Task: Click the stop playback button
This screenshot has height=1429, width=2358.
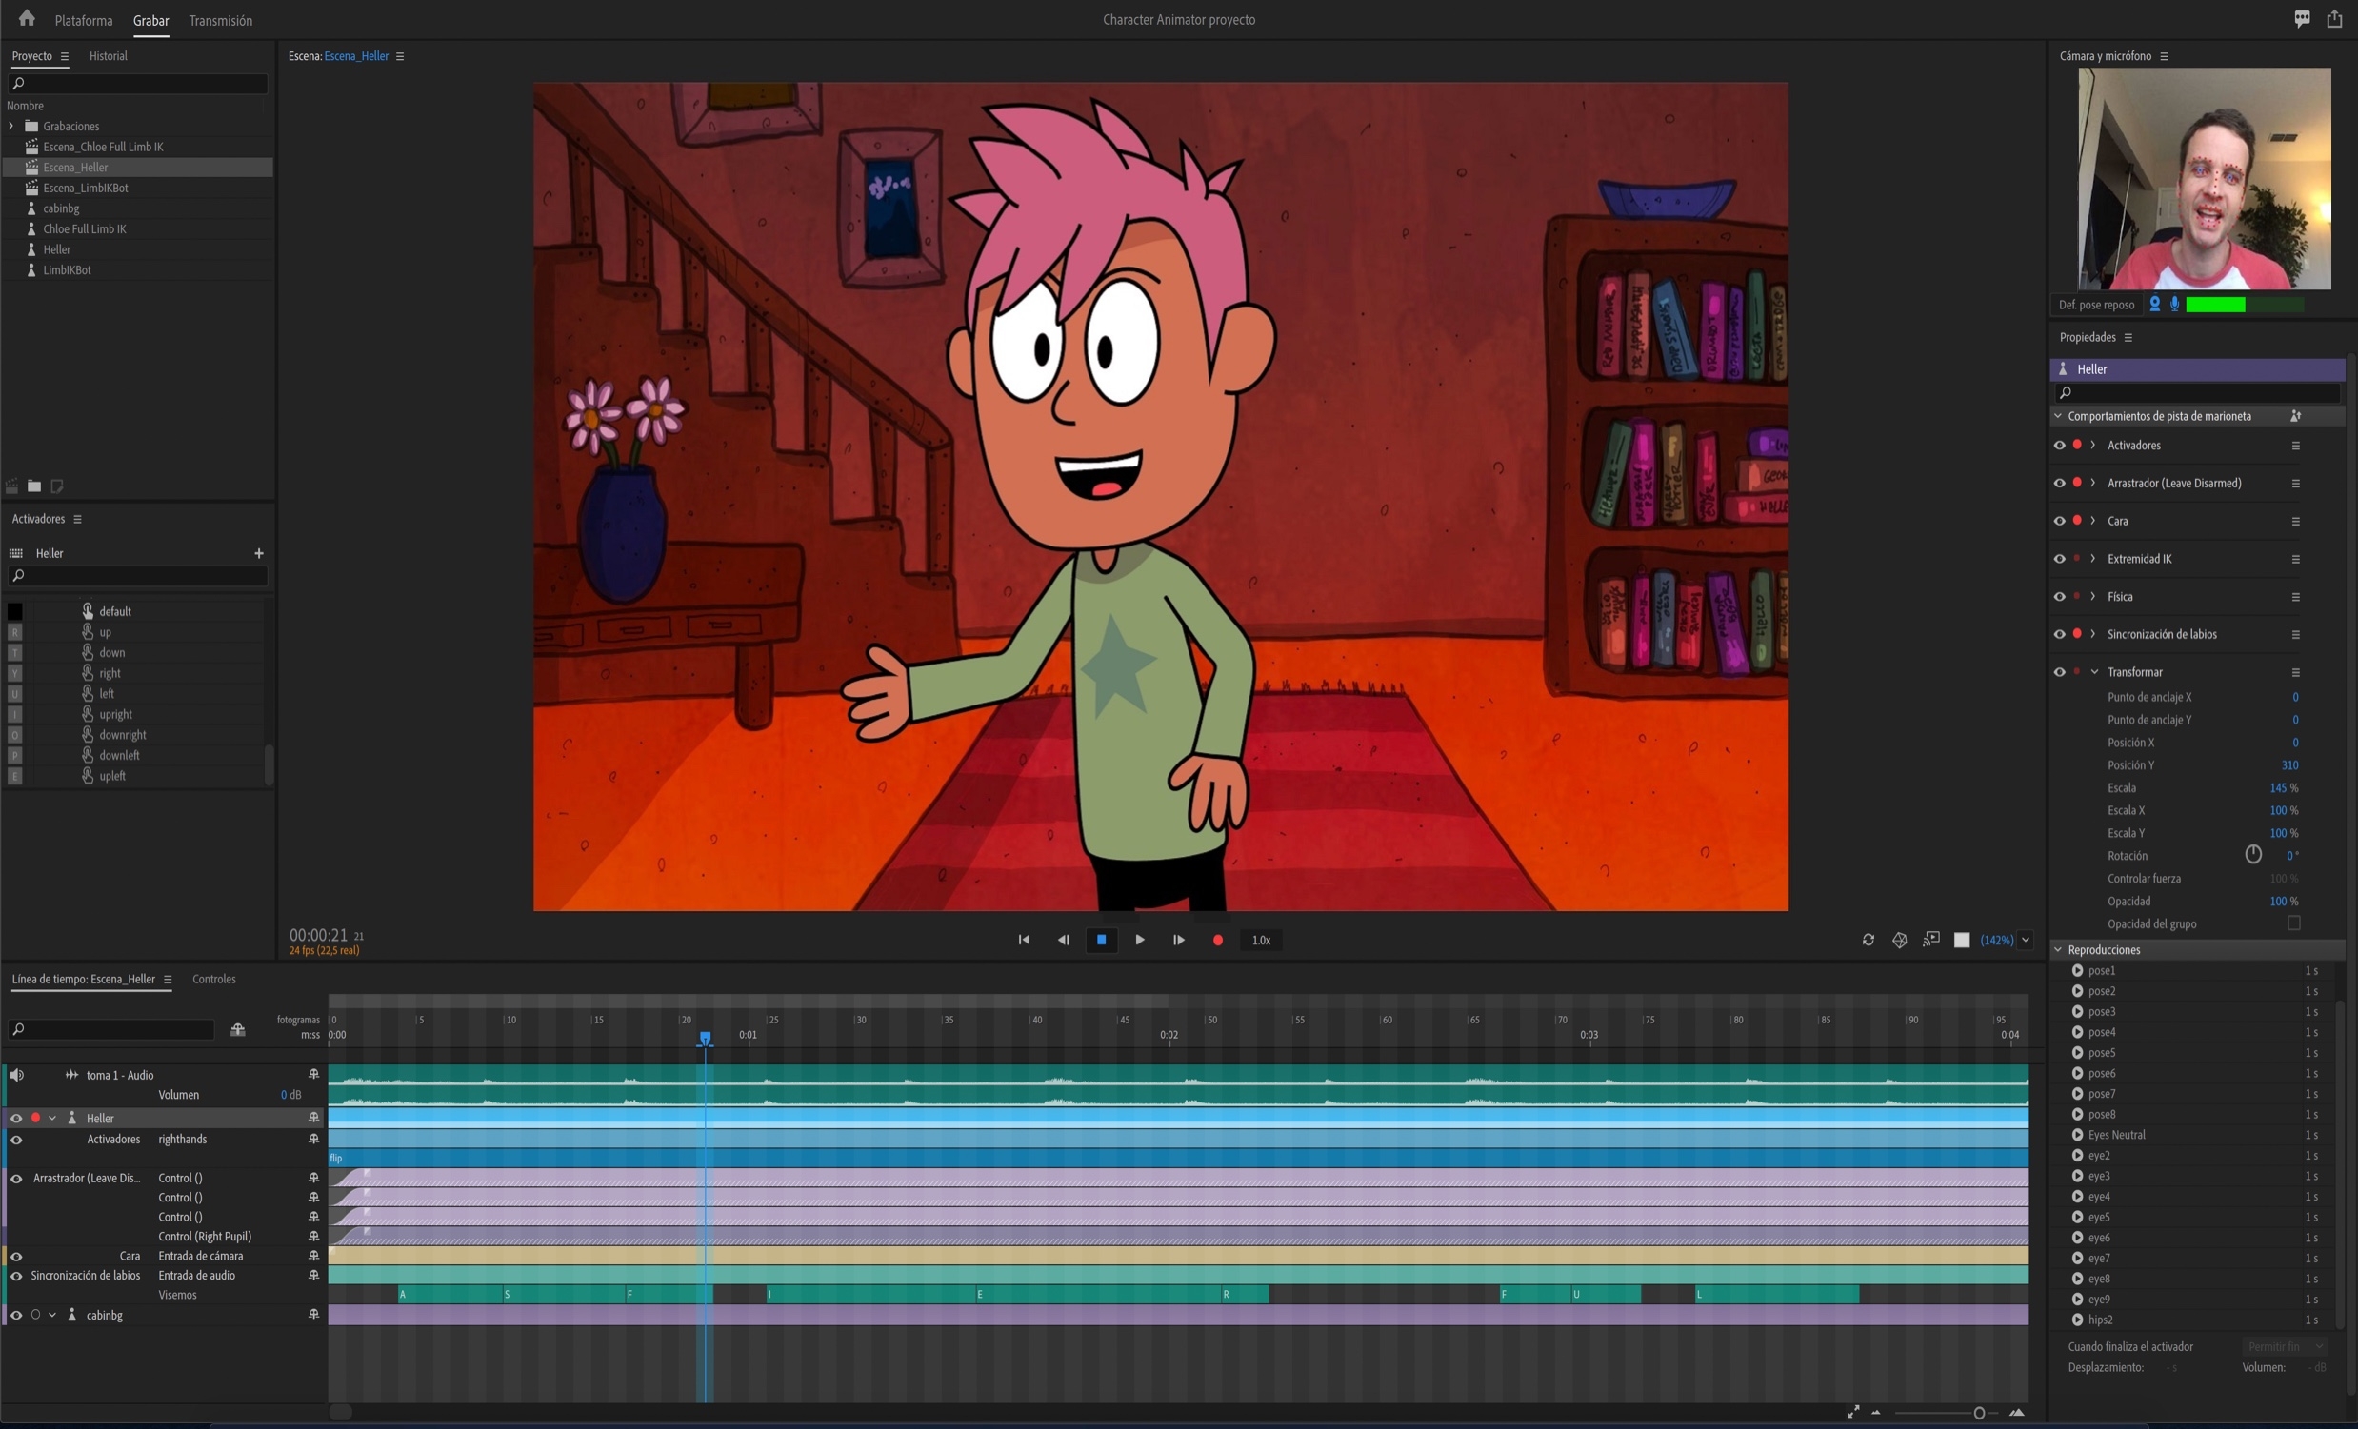Action: (x=1101, y=941)
